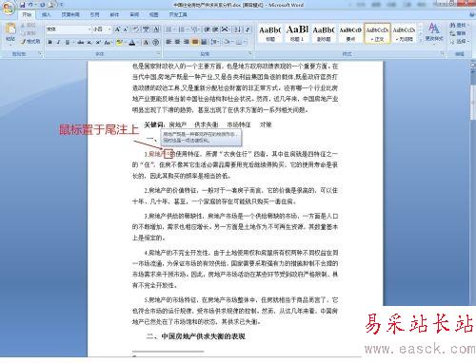Increase paragraph indent

click(215, 29)
